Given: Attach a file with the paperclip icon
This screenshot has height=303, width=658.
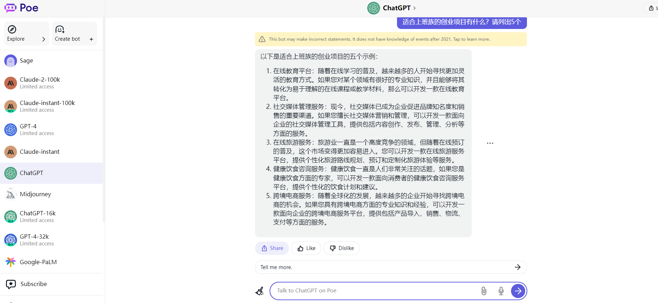Looking at the screenshot, I should (484, 291).
